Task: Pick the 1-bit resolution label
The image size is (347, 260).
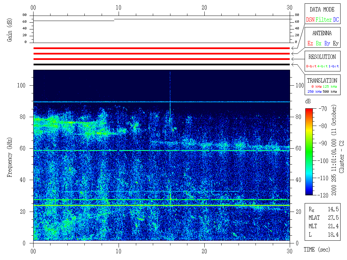Action: (334, 66)
